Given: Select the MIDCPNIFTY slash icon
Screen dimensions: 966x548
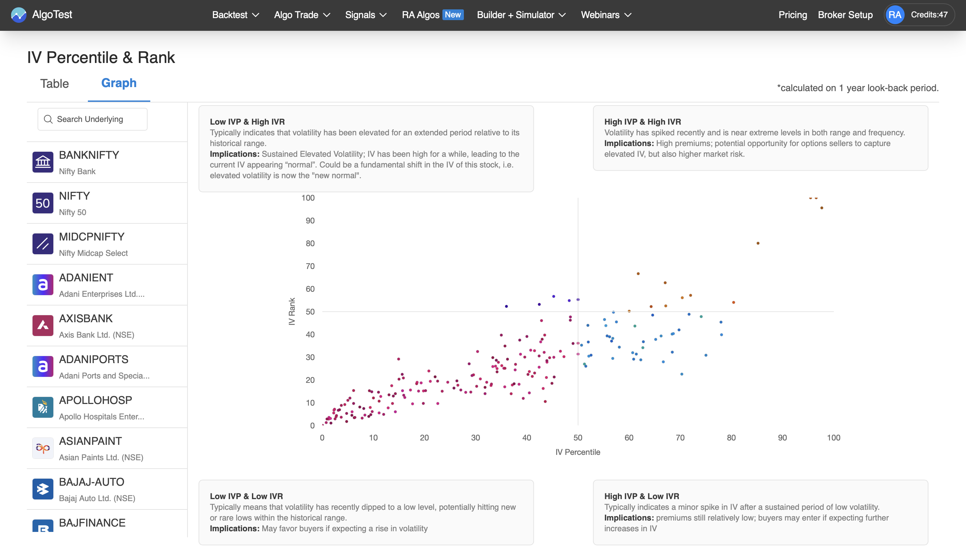Looking at the screenshot, I should (x=43, y=244).
